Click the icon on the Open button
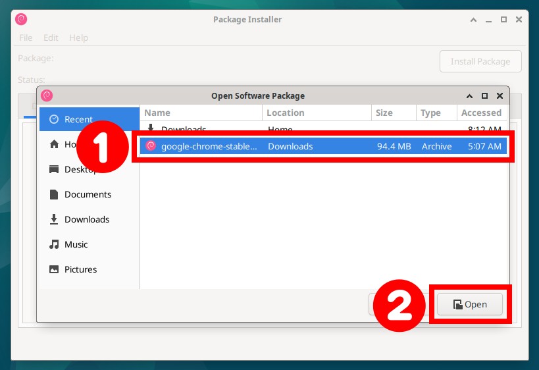 [x=457, y=305]
